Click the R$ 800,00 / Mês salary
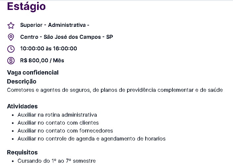Image resolution: width=233 pixels, height=167 pixels. (x=42, y=61)
